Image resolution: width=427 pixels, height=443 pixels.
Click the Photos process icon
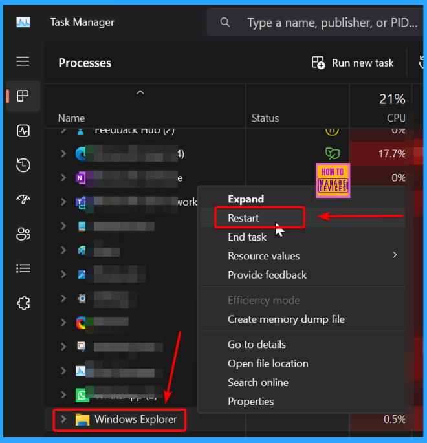[x=82, y=274]
